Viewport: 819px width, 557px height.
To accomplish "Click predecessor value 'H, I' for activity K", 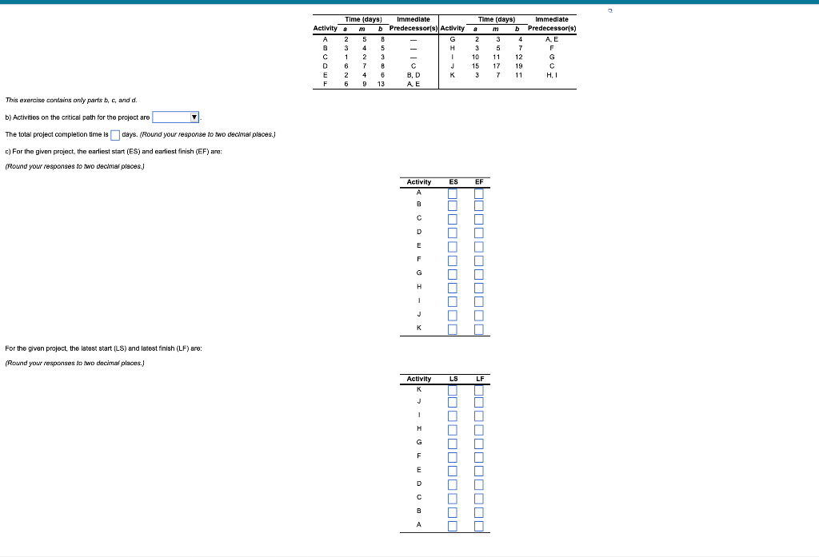I will (552, 75).
